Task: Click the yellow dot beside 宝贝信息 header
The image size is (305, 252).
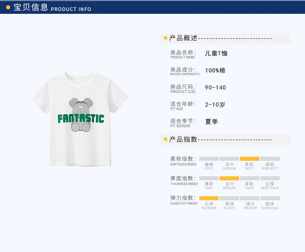Action: pos(8,7)
